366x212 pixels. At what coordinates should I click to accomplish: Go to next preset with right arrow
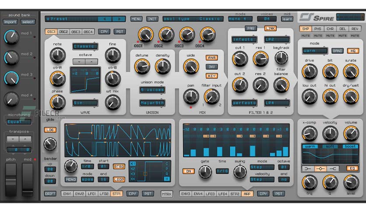coord(119,19)
